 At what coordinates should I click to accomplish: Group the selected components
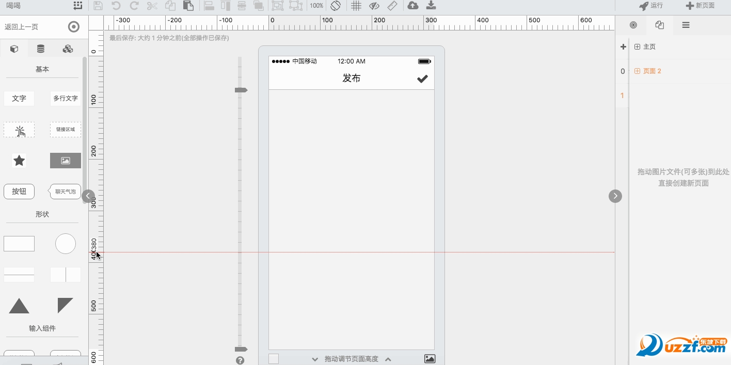[x=278, y=6]
